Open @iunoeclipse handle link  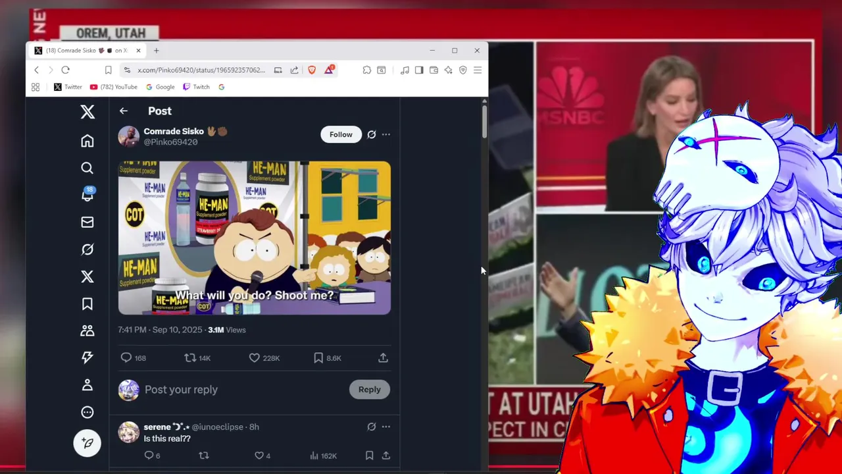[x=217, y=427]
